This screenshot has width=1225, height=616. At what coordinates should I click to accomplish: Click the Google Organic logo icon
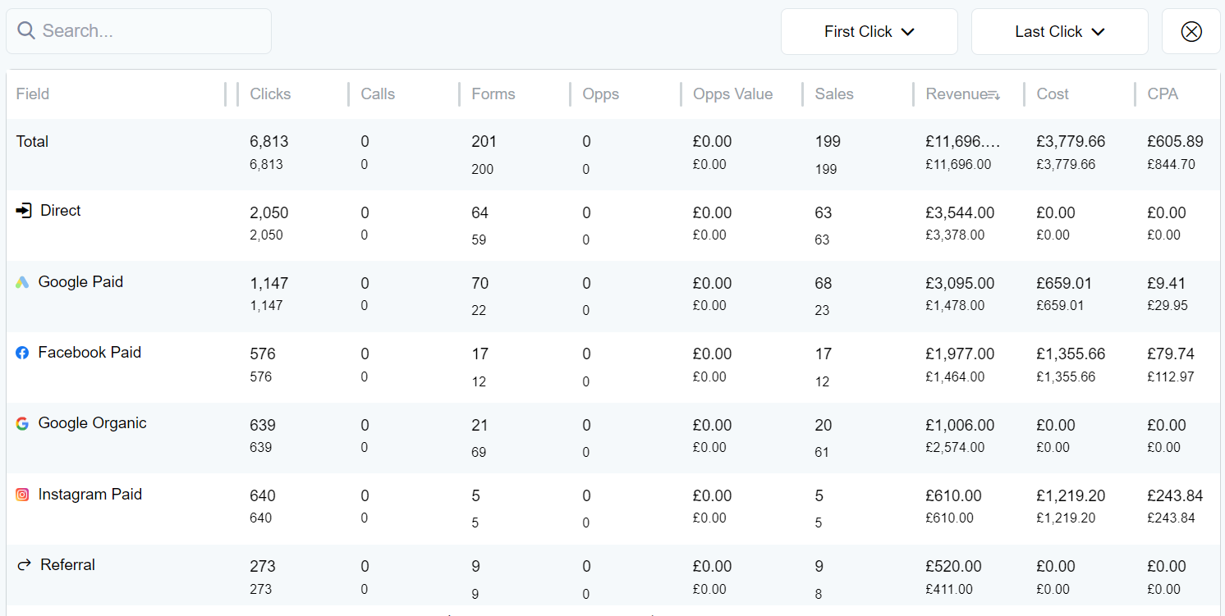(x=22, y=423)
